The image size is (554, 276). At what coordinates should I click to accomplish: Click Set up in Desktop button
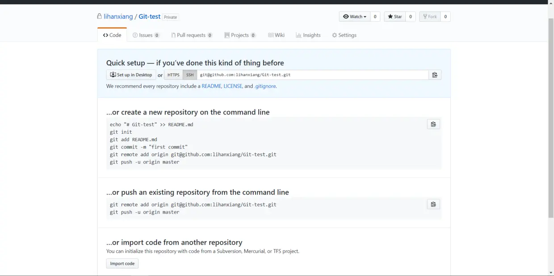[x=131, y=75]
